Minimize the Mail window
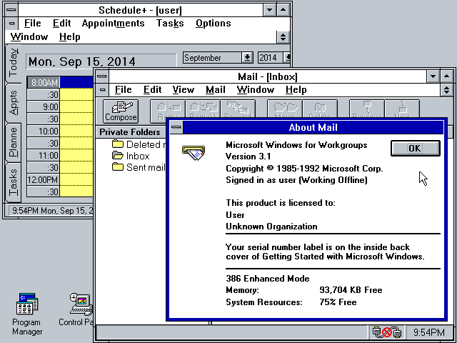The image size is (457, 343). 433,76
